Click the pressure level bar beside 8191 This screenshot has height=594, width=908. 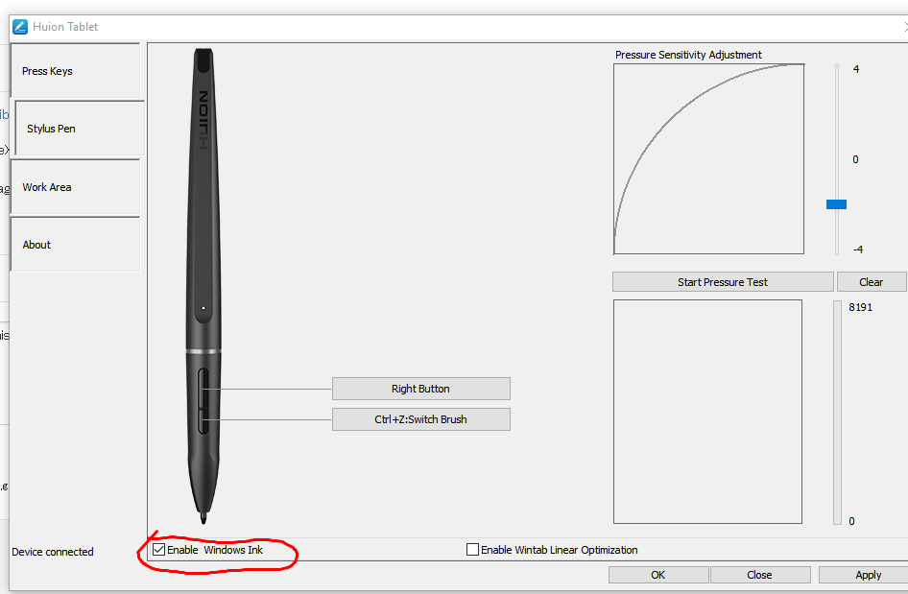coord(837,413)
